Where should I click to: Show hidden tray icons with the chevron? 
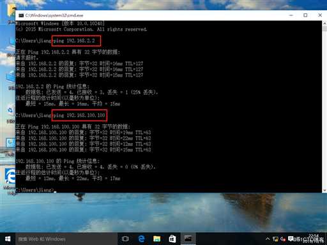pyautogui.click(x=268, y=239)
